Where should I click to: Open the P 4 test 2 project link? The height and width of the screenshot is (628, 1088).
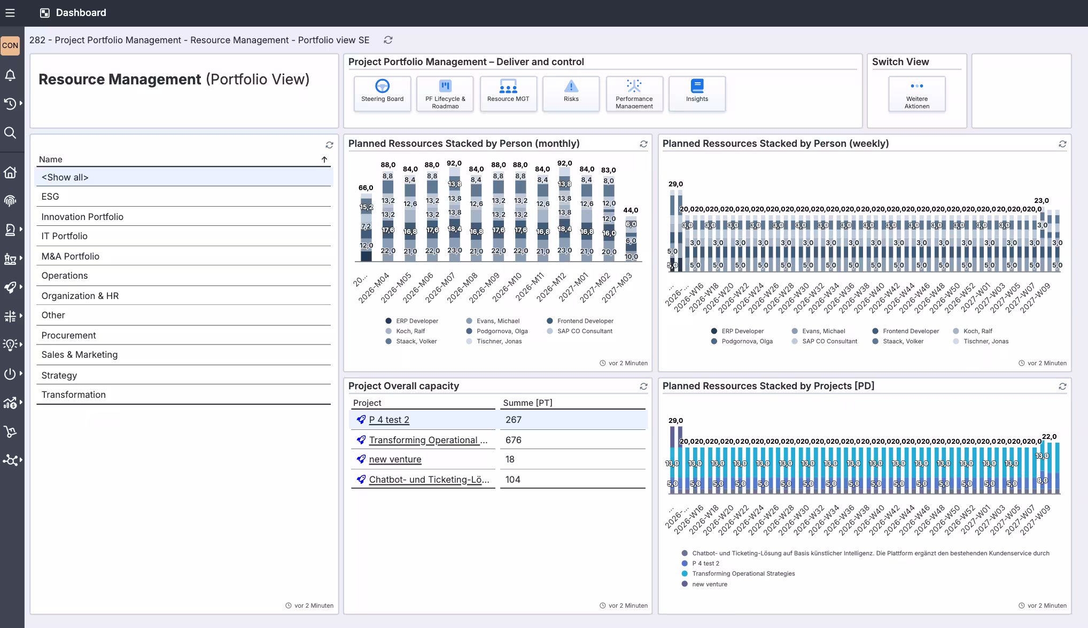[x=389, y=420]
